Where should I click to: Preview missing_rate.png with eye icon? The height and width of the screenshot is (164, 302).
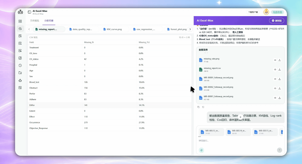275,60
